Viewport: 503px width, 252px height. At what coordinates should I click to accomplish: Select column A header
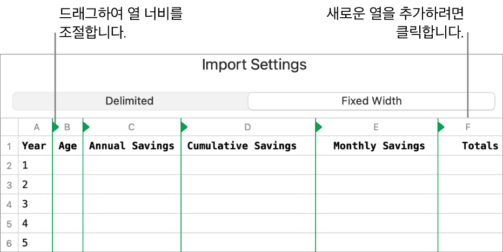click(x=37, y=128)
